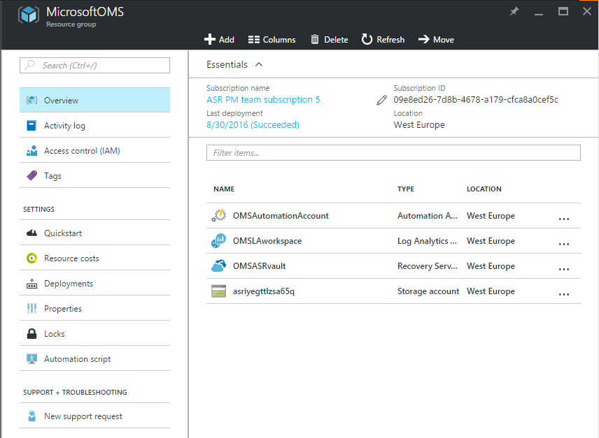The width and height of the screenshot is (599, 438).
Task: Click the Move toolbar button
Action: coord(436,40)
